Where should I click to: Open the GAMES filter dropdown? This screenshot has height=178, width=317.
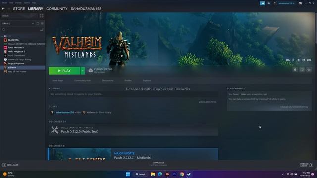click(x=18, y=23)
